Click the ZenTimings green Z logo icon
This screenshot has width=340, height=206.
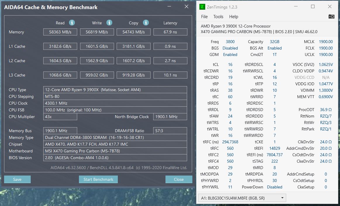click(202, 7)
